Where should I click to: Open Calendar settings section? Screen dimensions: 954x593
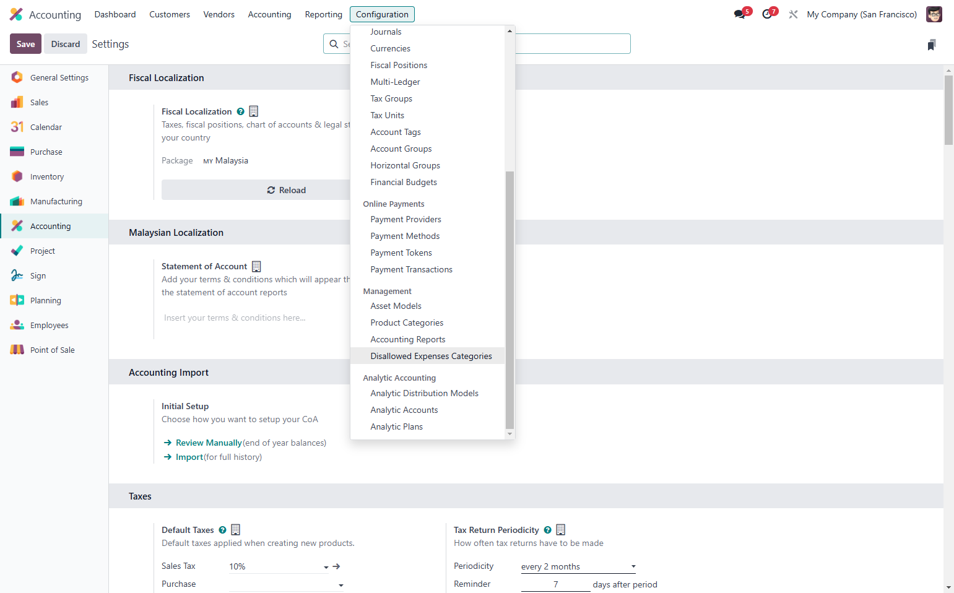54,127
